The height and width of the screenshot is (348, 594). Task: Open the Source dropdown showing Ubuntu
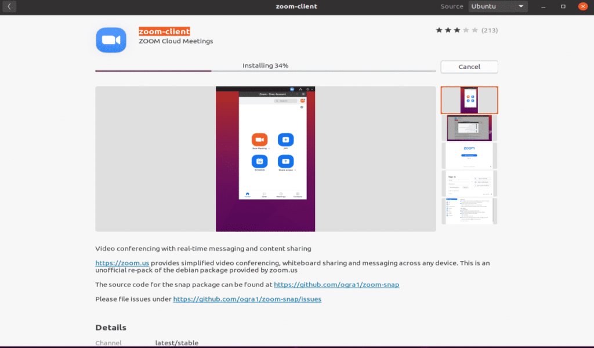[x=498, y=6]
